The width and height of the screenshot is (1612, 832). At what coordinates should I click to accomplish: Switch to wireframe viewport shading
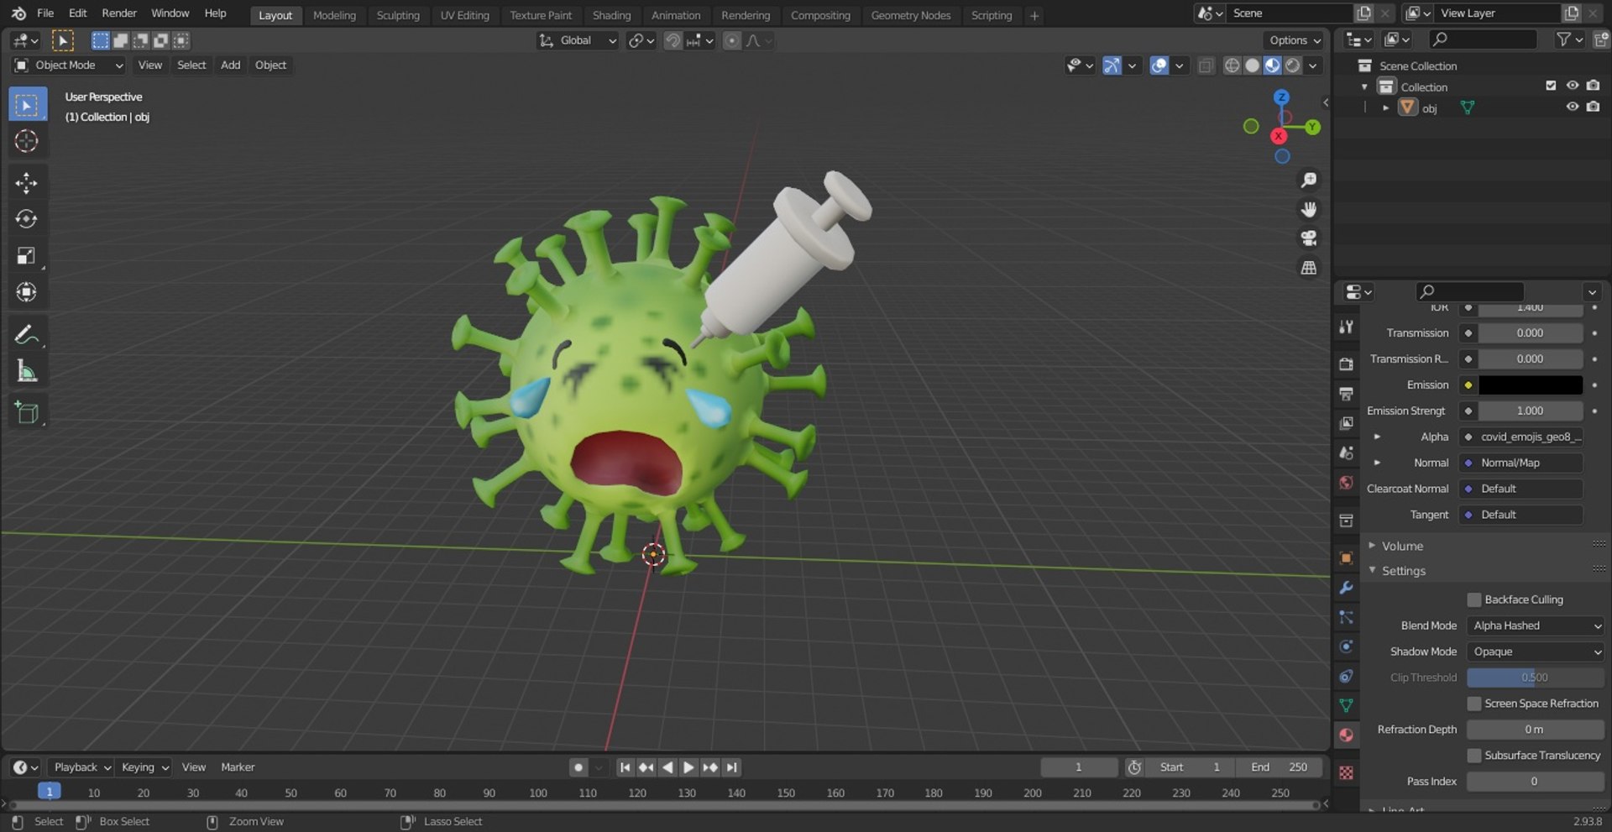[x=1232, y=65]
